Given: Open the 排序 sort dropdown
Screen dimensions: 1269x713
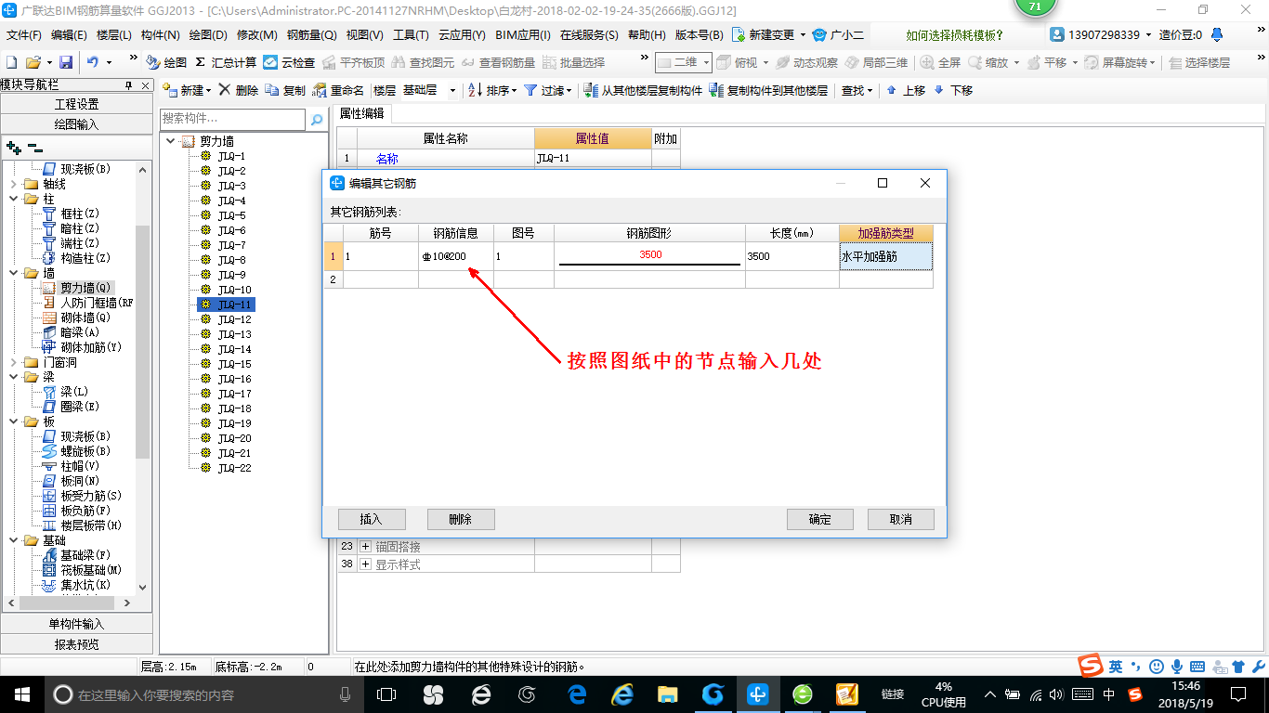Looking at the screenshot, I should click(491, 90).
